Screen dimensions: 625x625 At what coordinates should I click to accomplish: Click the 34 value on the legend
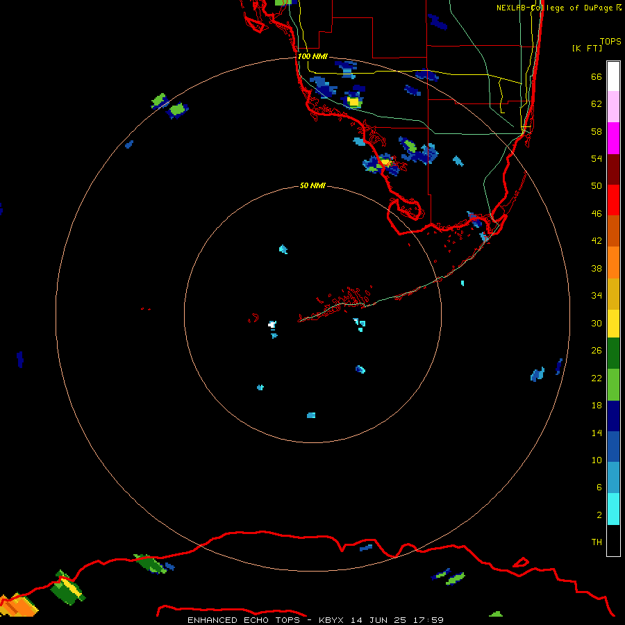click(597, 295)
